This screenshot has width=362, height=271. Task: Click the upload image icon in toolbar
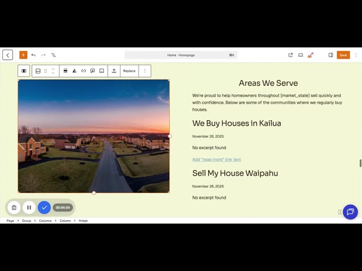point(114,71)
